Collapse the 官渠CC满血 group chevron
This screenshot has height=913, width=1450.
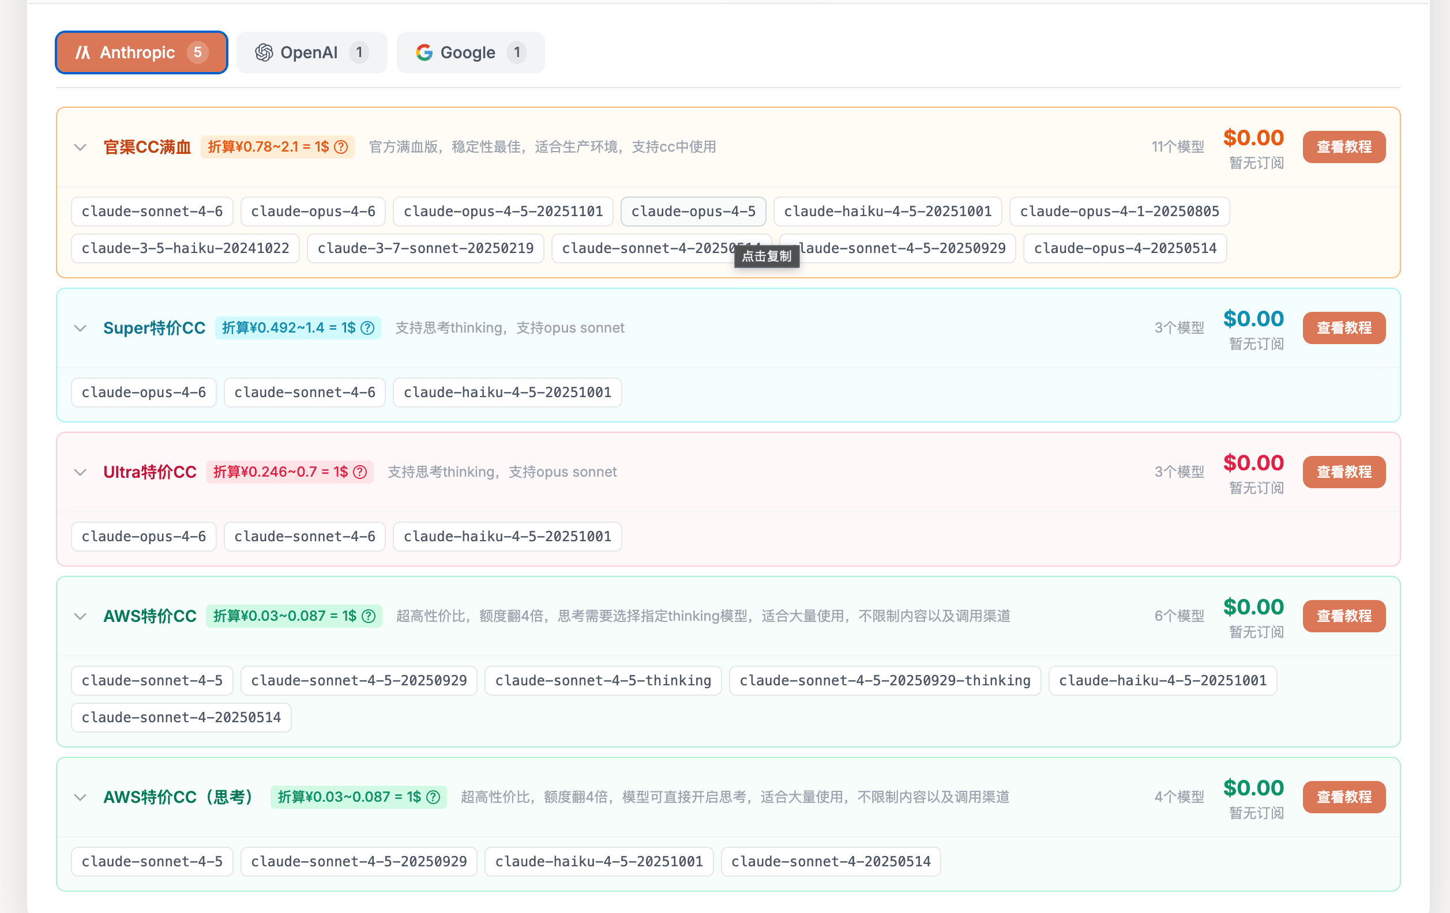coord(80,147)
